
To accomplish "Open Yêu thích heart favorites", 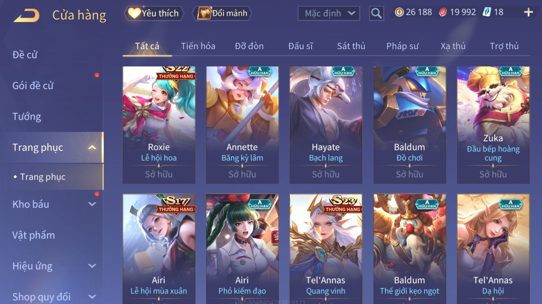I will 154,13.
